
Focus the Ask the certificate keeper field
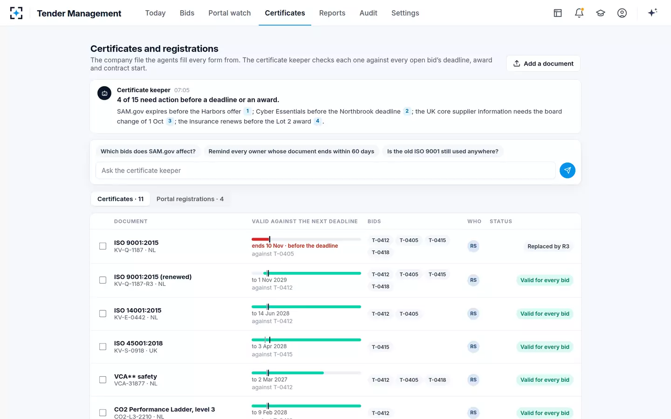pyautogui.click(x=325, y=170)
